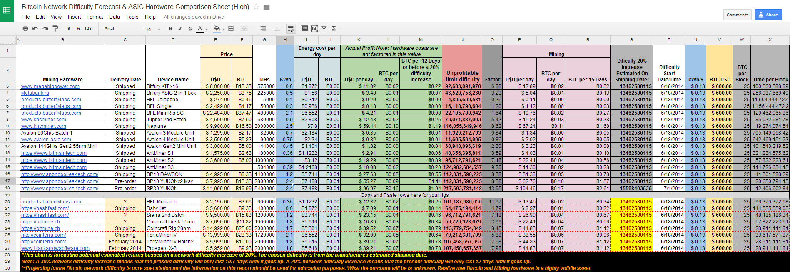Open the Help menu
Image resolution: width=790 pixels, height=272 pixels.
pos(150,17)
